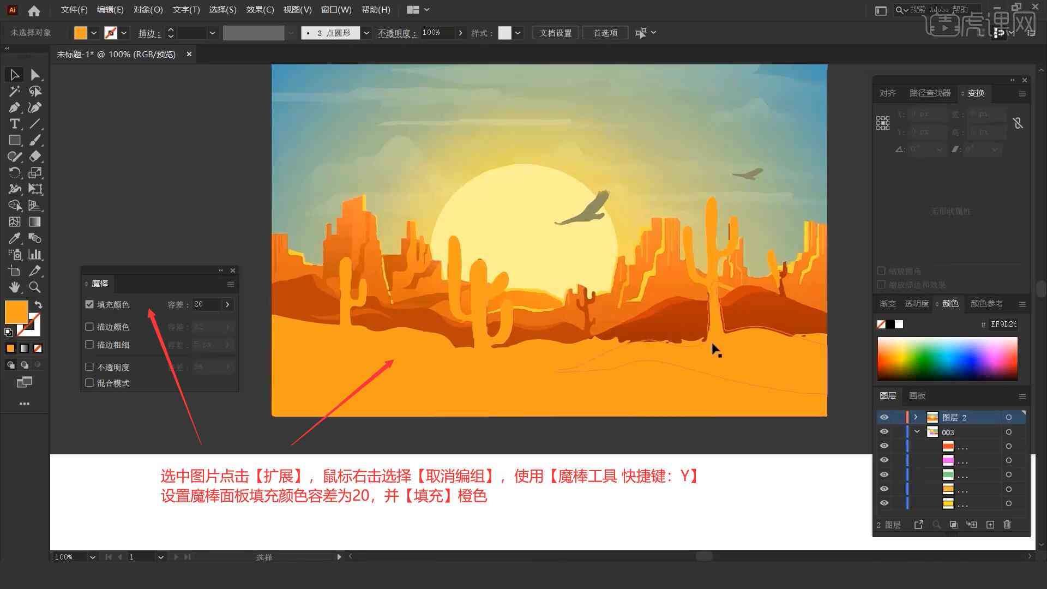The height and width of the screenshot is (589, 1047).
Task: Select the Selection tool
Action: [x=14, y=74]
